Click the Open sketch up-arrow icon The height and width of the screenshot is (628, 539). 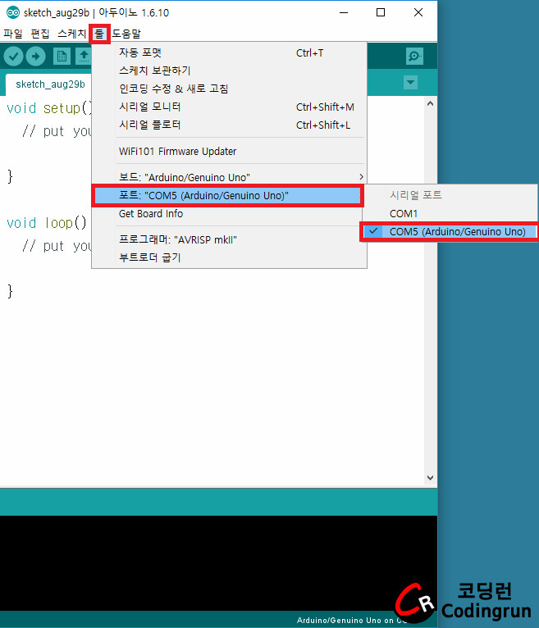(x=84, y=56)
